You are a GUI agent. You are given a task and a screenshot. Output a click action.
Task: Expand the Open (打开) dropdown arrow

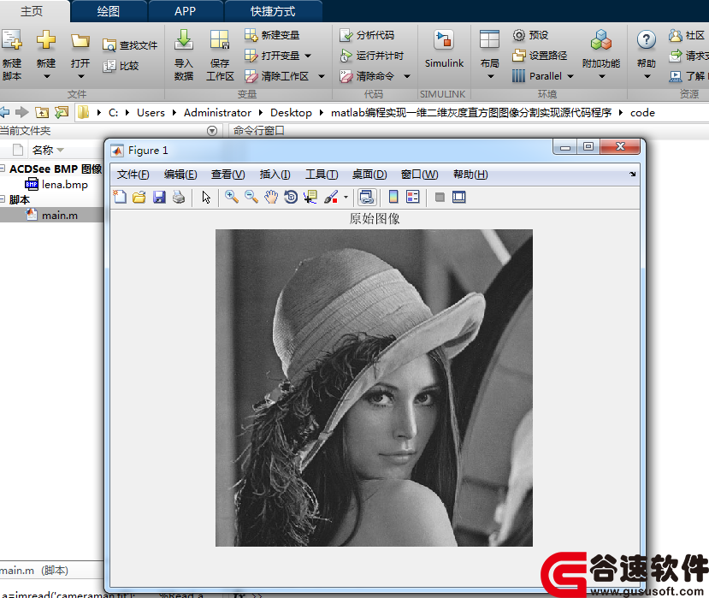pyautogui.click(x=81, y=76)
